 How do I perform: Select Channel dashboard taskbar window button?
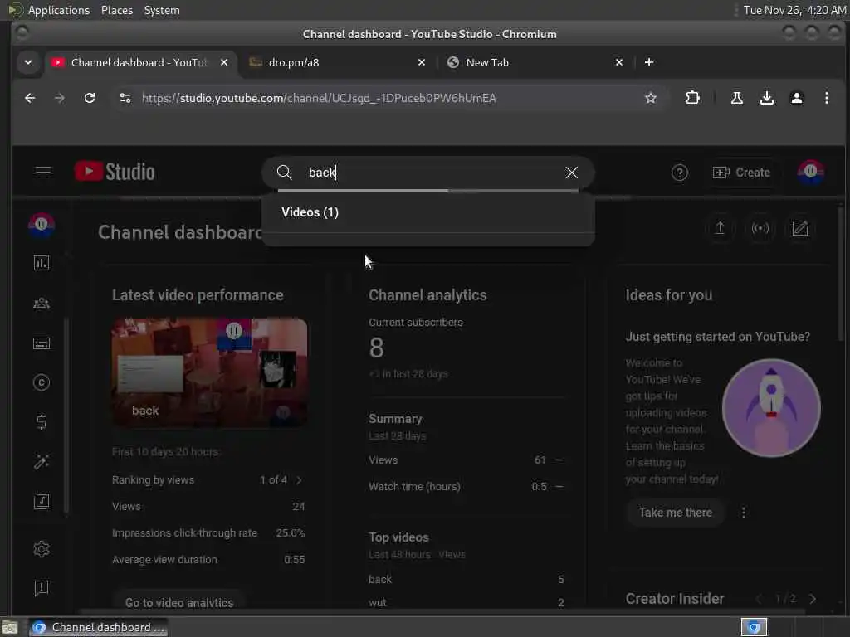tap(99, 627)
